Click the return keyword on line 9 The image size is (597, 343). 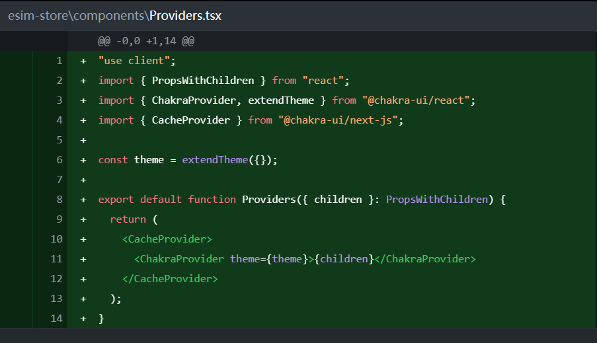tap(128, 219)
